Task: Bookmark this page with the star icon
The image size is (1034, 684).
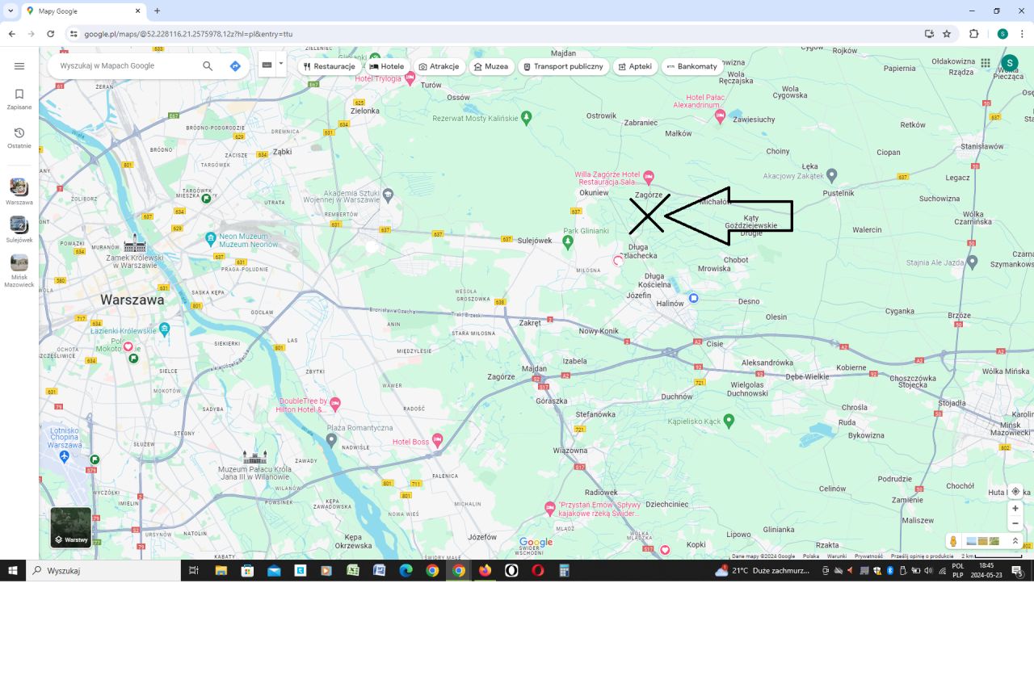Action: click(x=947, y=34)
